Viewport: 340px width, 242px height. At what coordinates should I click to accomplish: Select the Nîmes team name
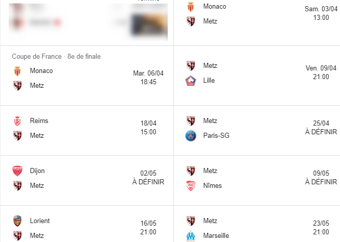tap(212, 185)
